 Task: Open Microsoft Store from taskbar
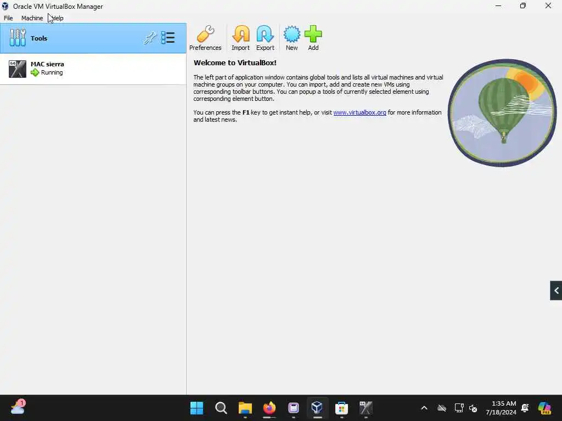click(341, 408)
